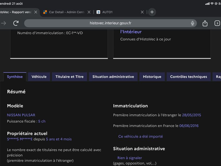Go forward with the arrow button
Screen dimensions: 221x166
click(x=4, y=23)
